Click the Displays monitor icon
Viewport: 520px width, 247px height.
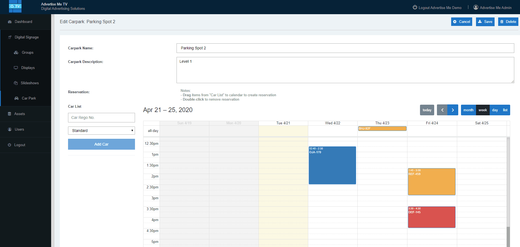coord(16,68)
